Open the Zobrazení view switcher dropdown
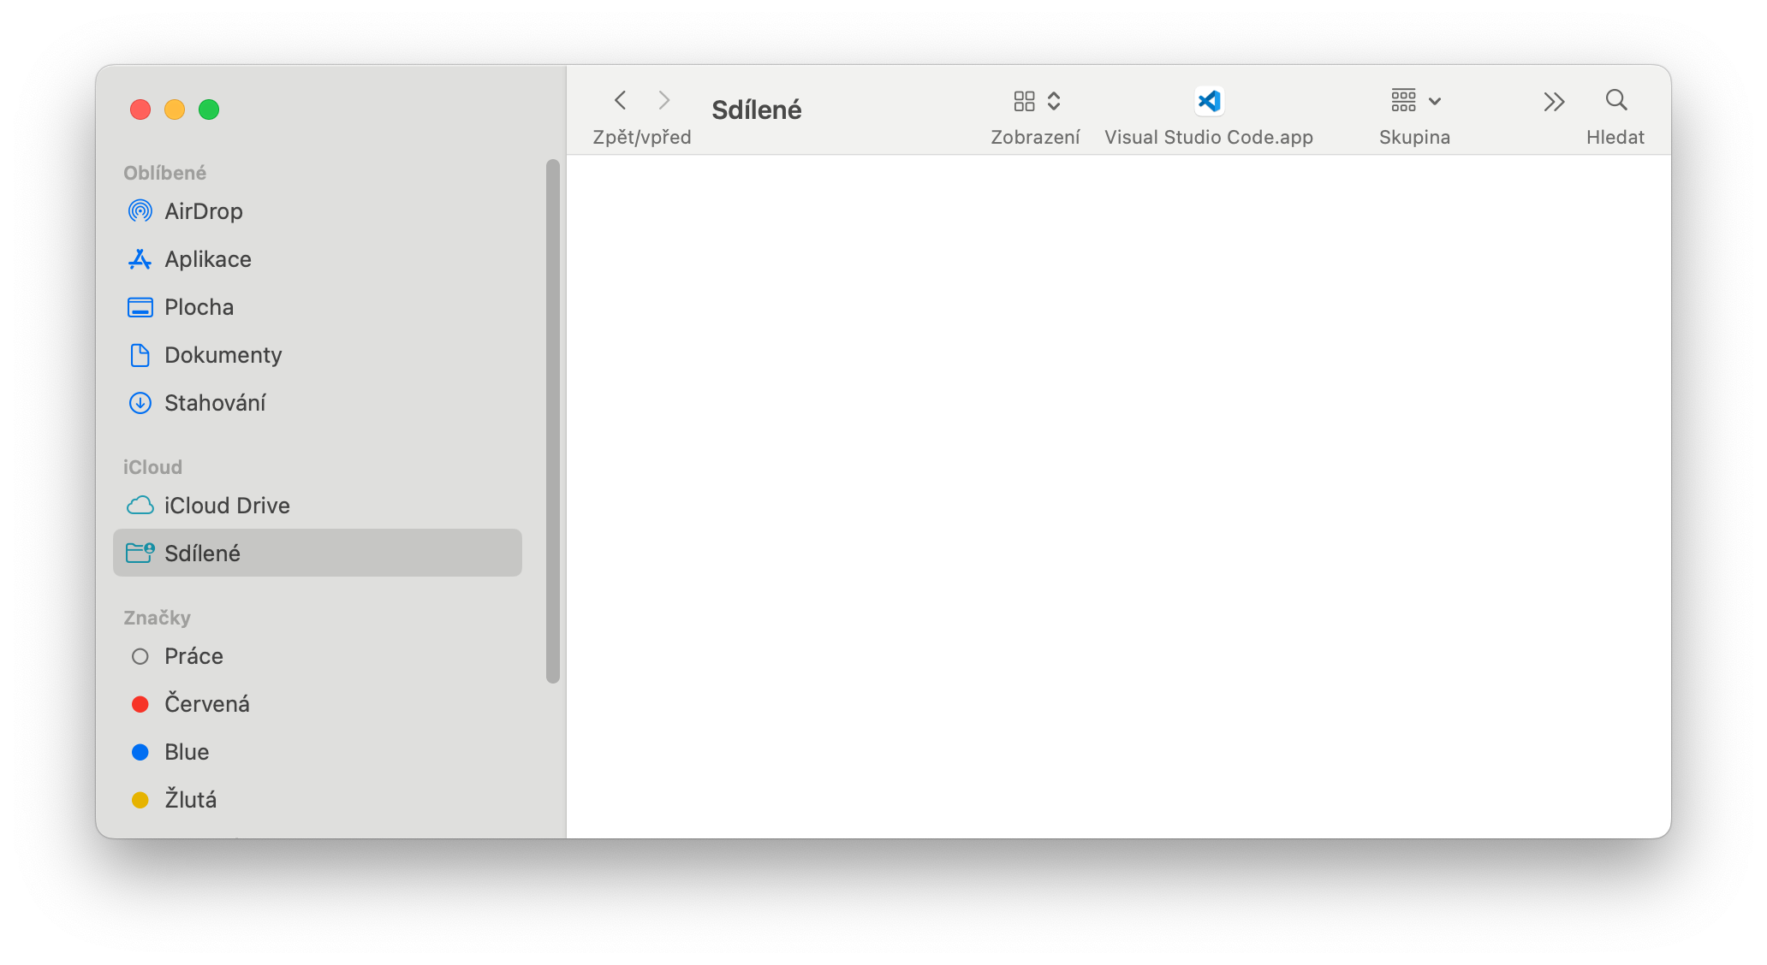Screen dimensions: 1767x965 click(1036, 102)
